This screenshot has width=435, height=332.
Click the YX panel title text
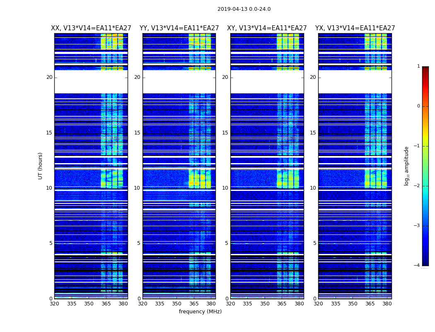click(x=355, y=28)
